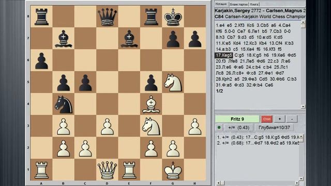The image size is (331, 186).
Task: Select the white knight on g5
Action: (173, 83)
